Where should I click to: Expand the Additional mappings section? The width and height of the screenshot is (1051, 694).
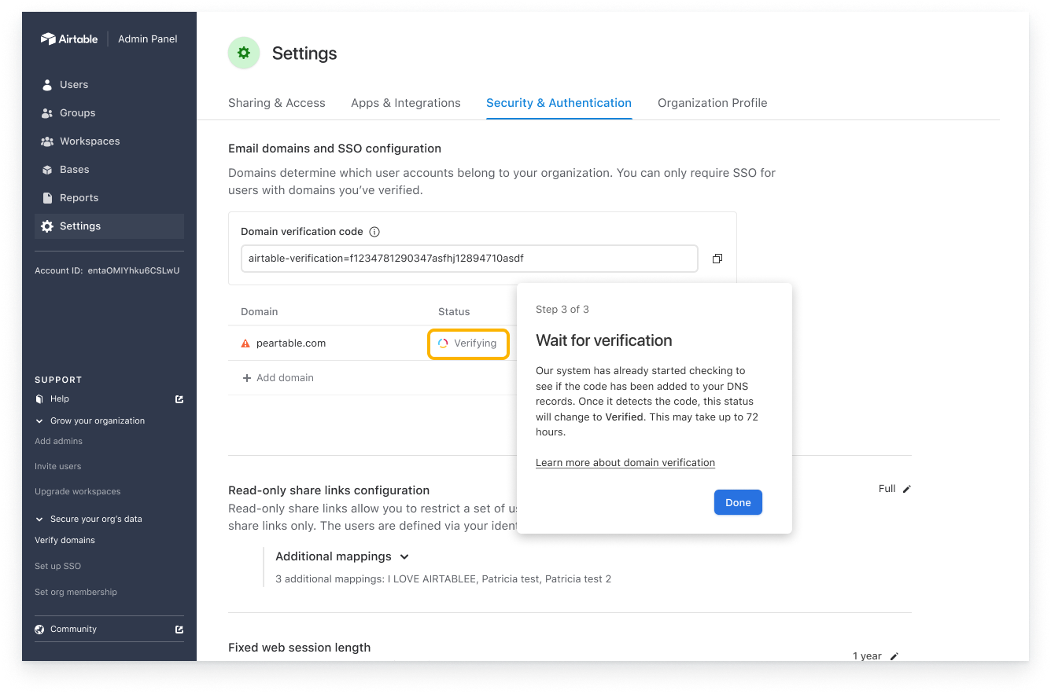click(404, 556)
